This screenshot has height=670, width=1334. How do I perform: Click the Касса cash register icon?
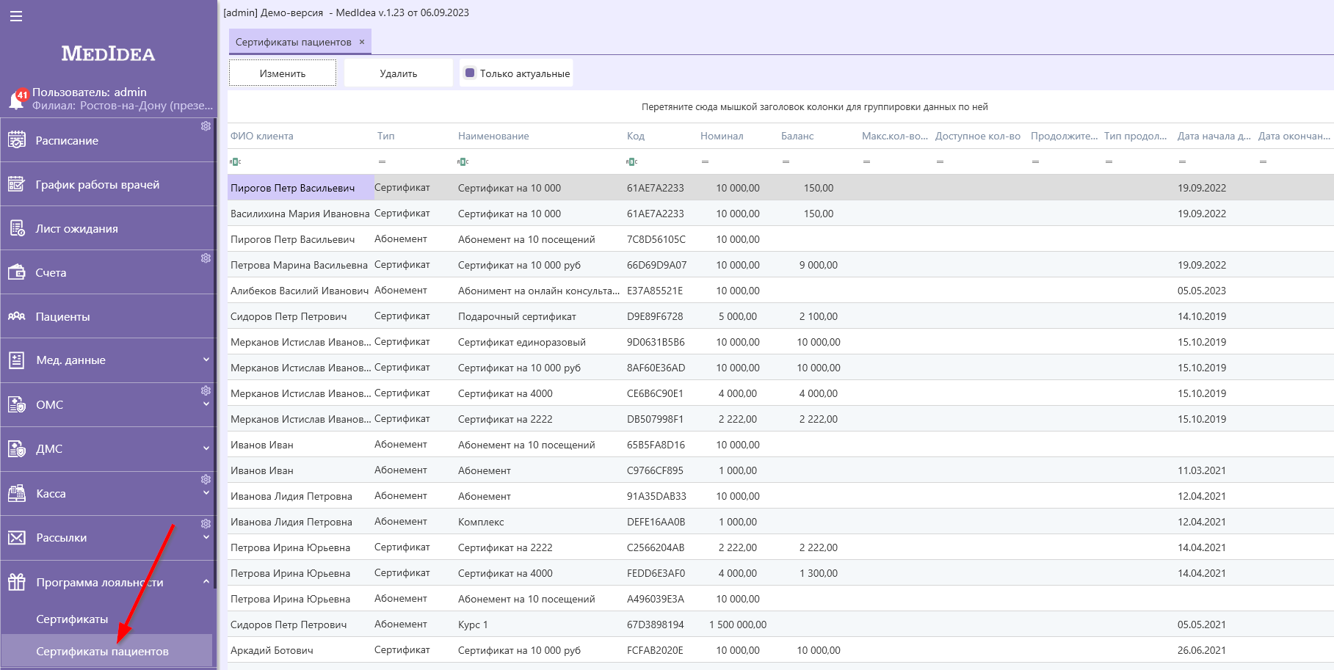(x=17, y=493)
